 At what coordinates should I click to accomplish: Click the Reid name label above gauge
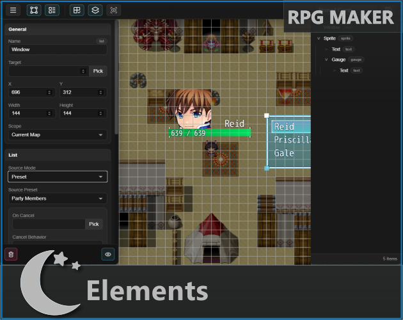[x=234, y=124]
